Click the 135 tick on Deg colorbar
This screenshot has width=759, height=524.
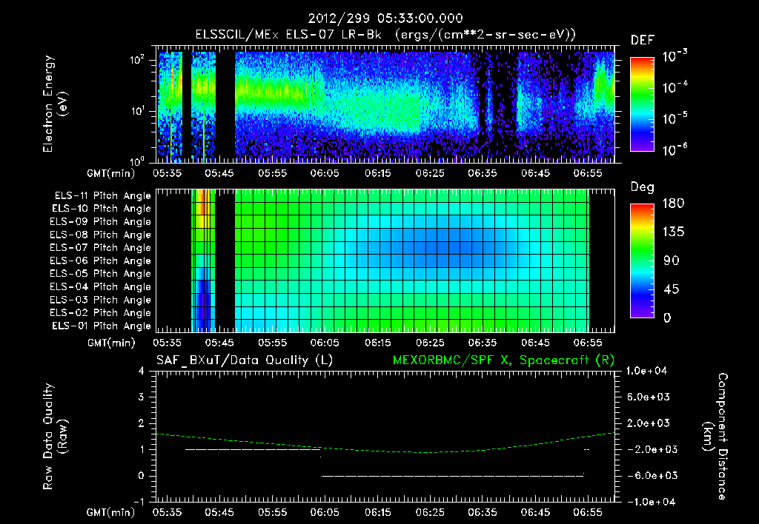coord(674,232)
